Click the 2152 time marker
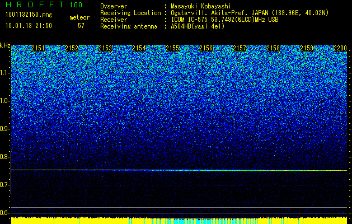This screenshot has height=224, width=352. (x=72, y=48)
